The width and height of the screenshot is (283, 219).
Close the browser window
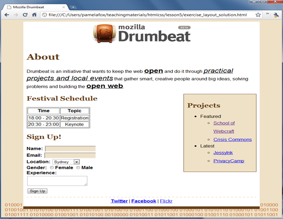pos(275,1)
